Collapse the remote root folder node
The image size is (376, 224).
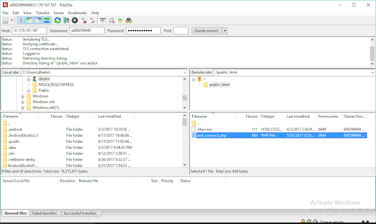coord(193,79)
